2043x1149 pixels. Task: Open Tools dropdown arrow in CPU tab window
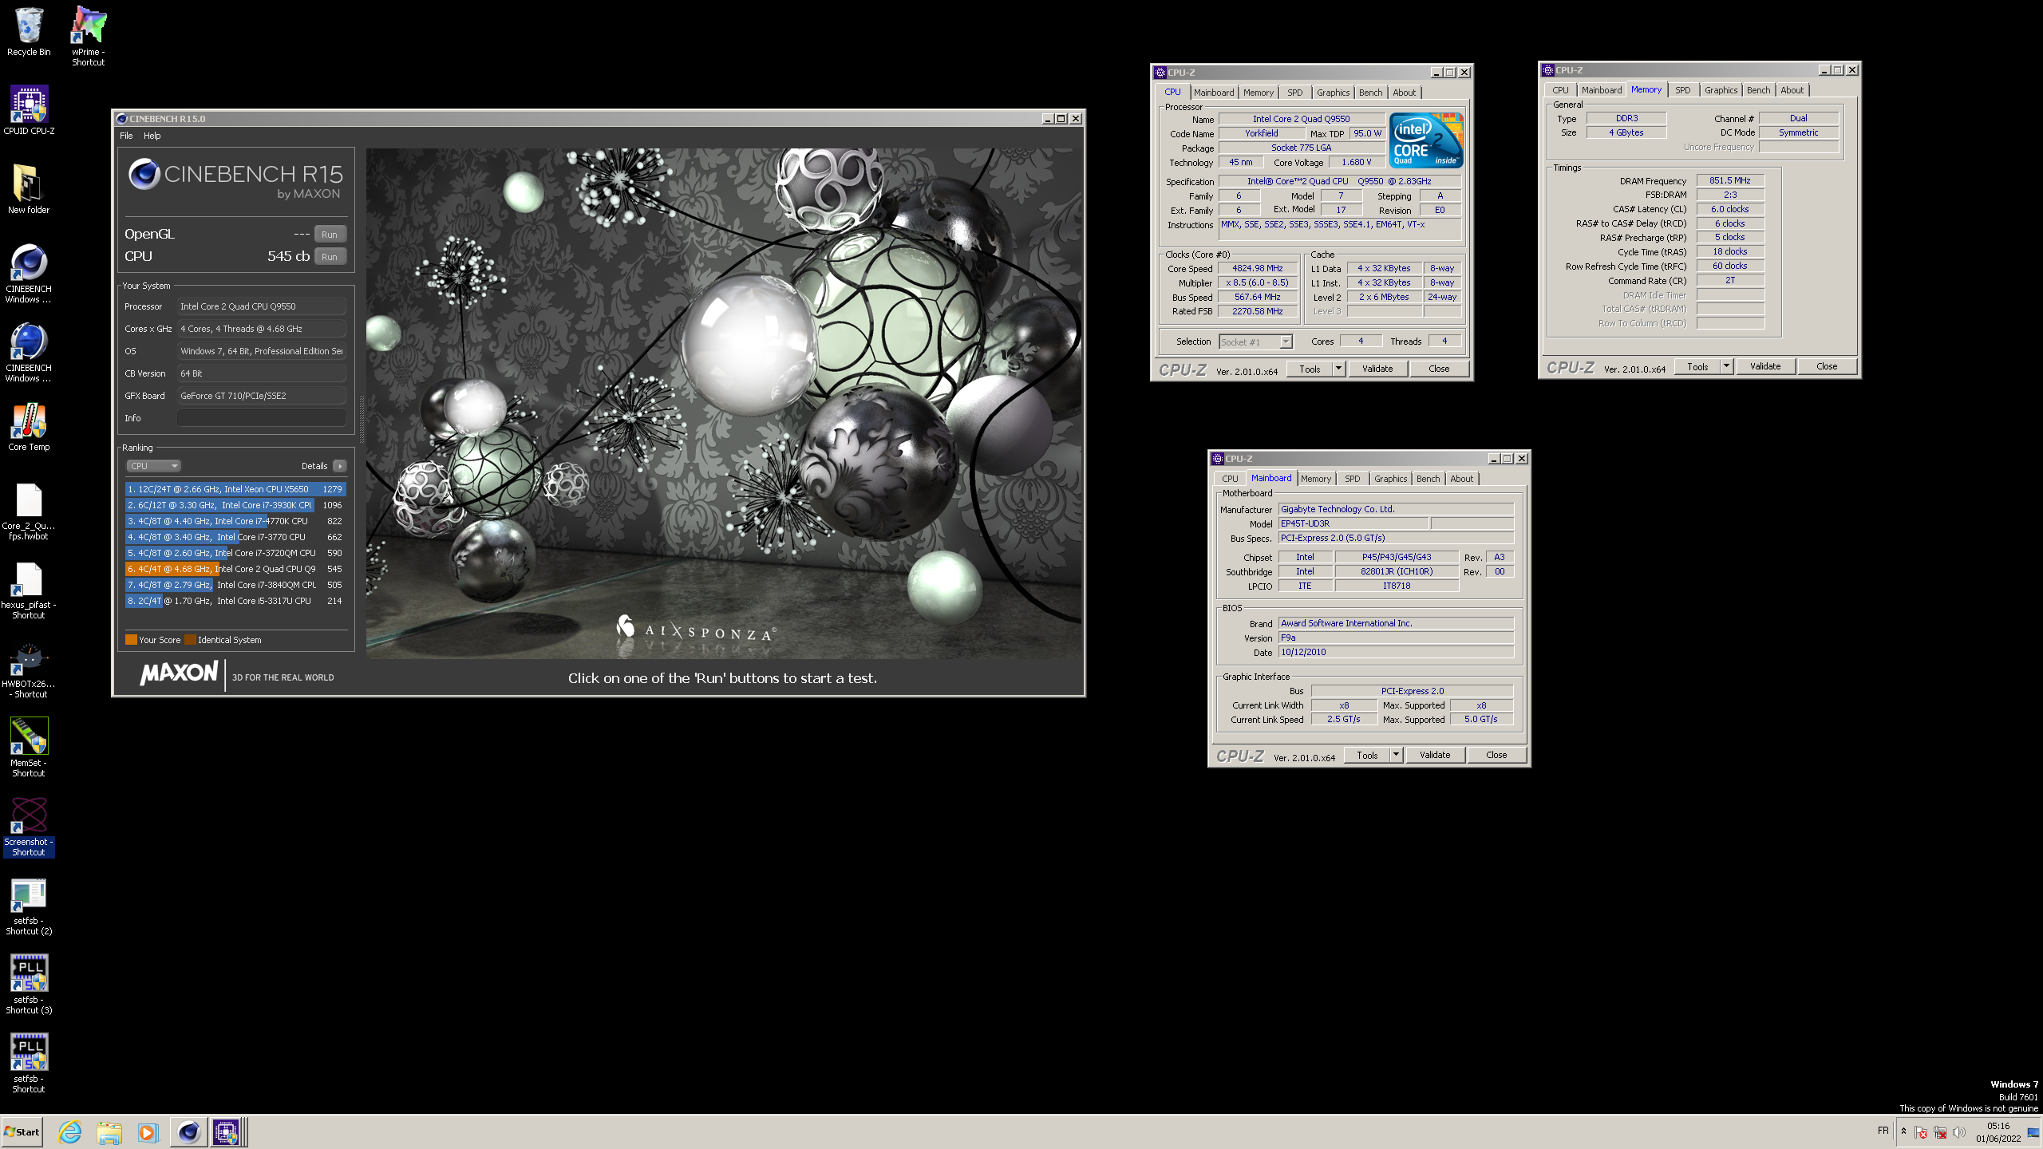pyautogui.click(x=1338, y=369)
